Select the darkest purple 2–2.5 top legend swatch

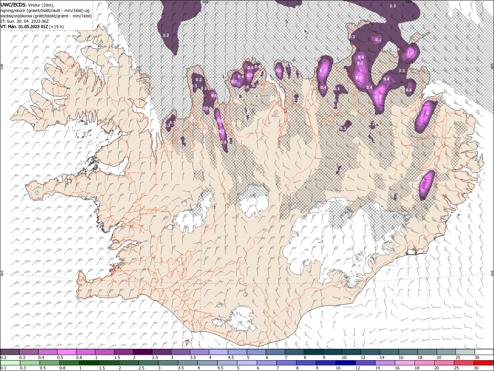pos(142,352)
